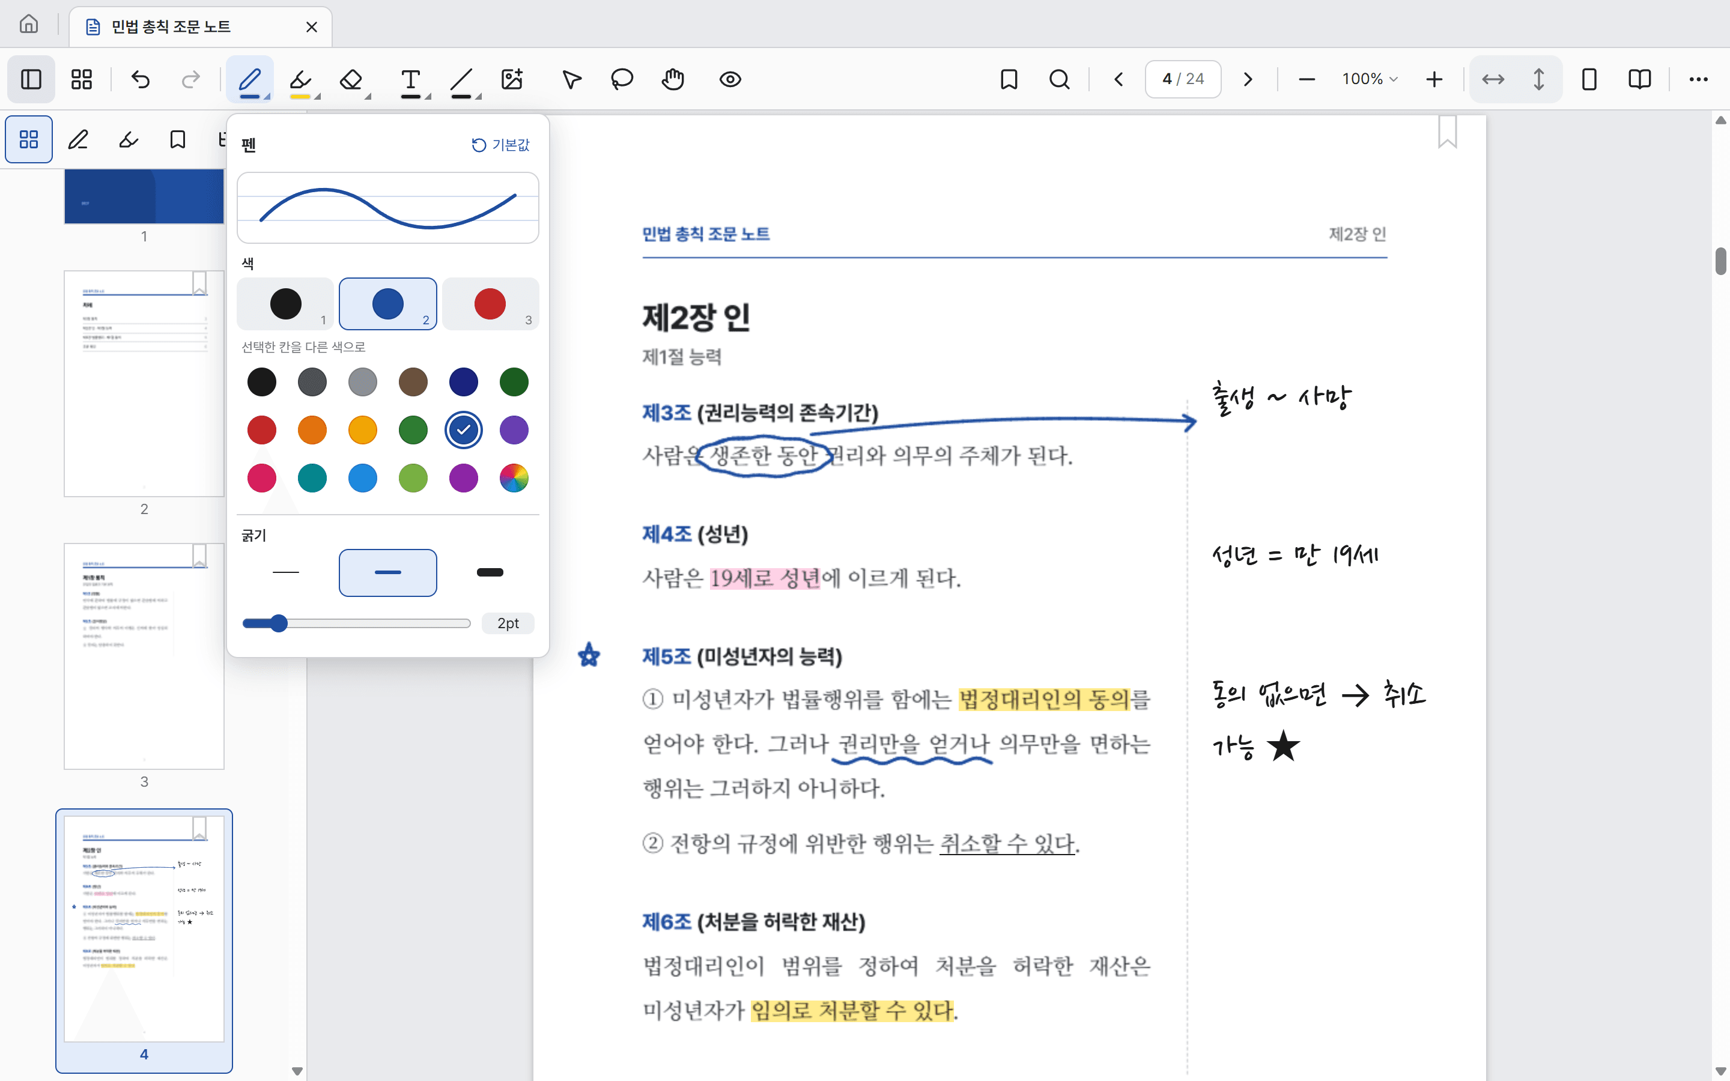Image resolution: width=1730 pixels, height=1081 pixels.
Task: Toggle the eye view mode icon
Action: [730, 79]
